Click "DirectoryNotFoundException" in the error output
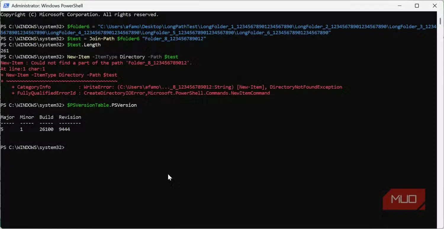 point(306,87)
